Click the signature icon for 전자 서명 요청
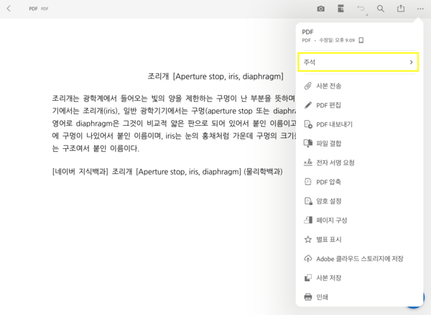The image size is (431, 315). click(x=308, y=163)
